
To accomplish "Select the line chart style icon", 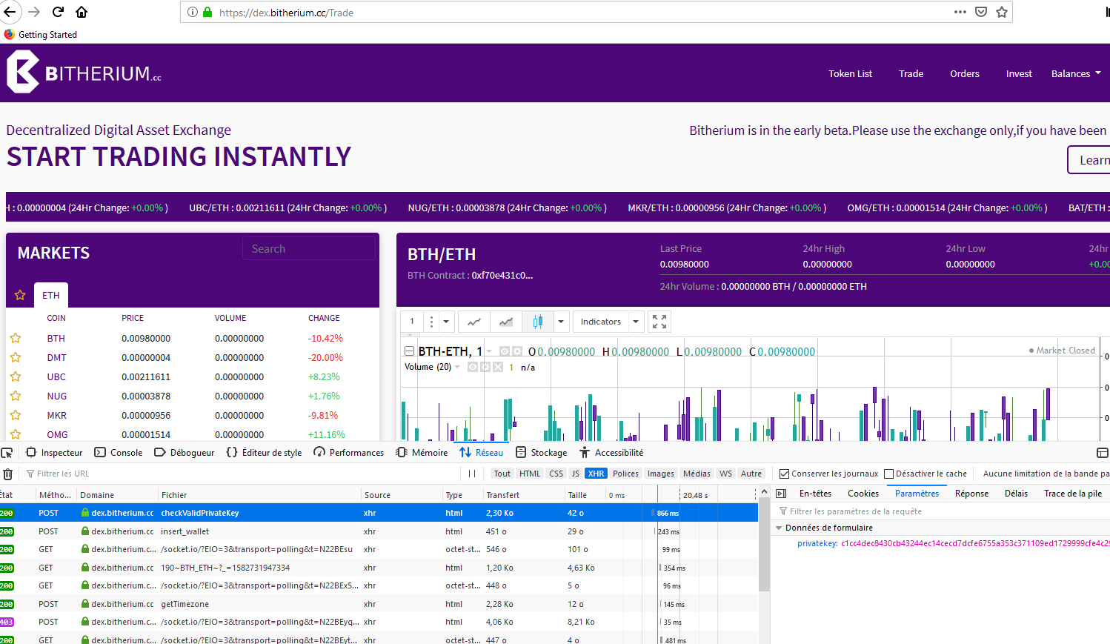I will (x=474, y=322).
